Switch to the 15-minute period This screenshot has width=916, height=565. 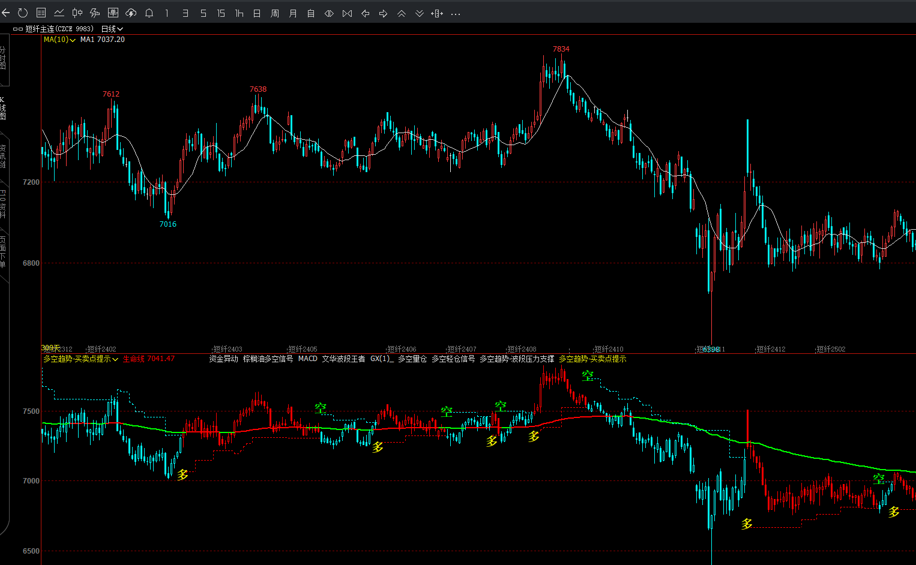coord(221,13)
